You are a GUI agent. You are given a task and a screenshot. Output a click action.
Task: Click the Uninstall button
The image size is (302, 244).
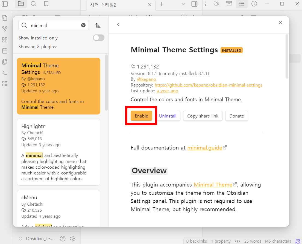[168, 116]
